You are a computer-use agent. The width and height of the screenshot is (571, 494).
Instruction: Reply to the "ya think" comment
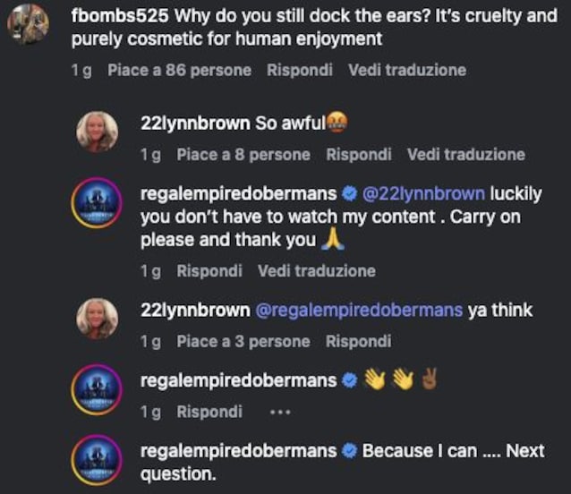click(358, 341)
